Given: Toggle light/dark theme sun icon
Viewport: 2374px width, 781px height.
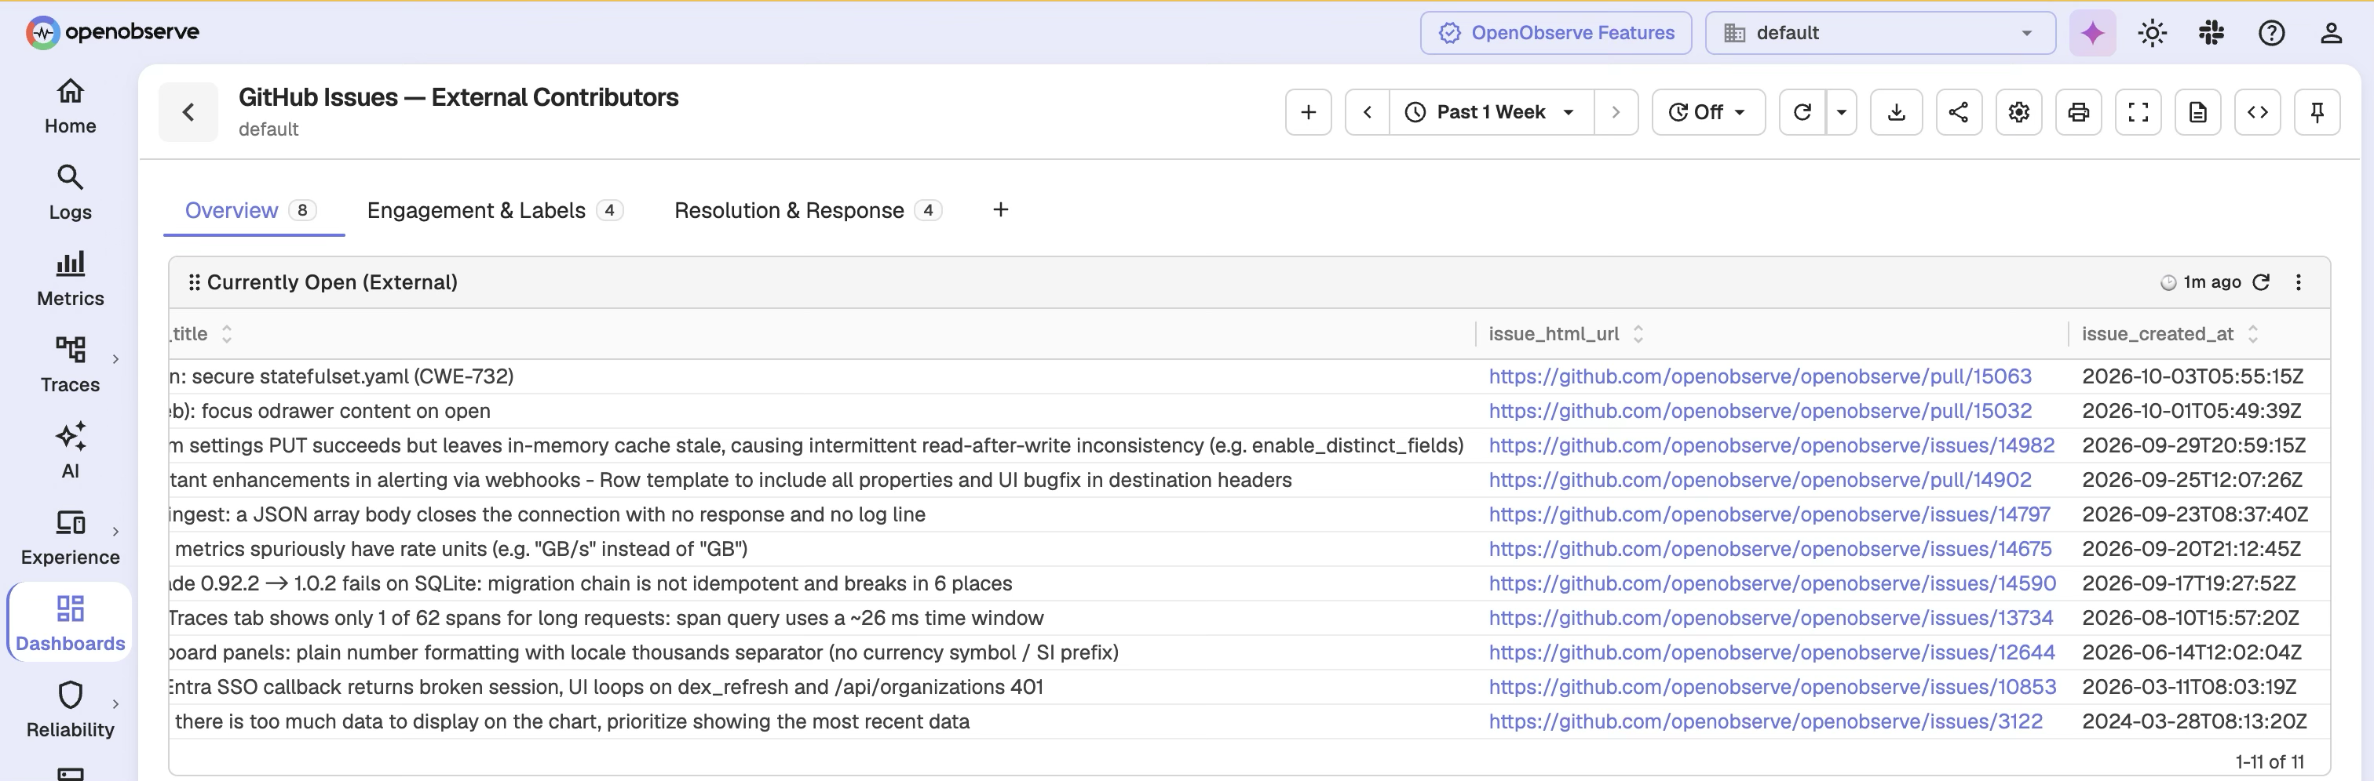Looking at the screenshot, I should point(2152,33).
